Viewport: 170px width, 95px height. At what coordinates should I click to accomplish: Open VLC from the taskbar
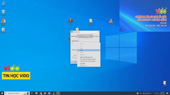[54, 93]
